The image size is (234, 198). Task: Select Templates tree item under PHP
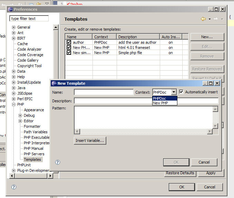(x=32, y=159)
